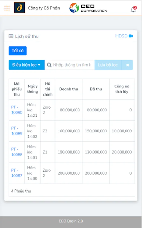Clear filter with the X button
This screenshot has height=228, width=142.
click(127, 65)
